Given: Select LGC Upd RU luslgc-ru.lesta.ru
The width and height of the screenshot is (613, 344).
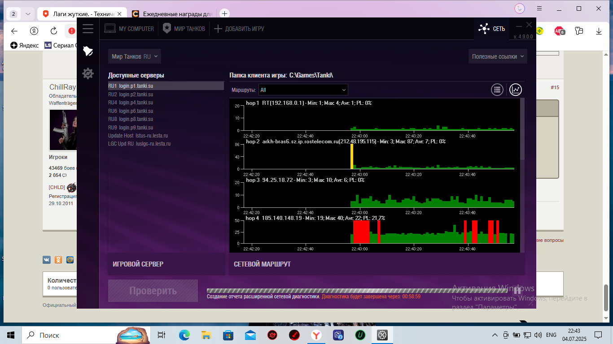Looking at the screenshot, I should click(x=166, y=144).
